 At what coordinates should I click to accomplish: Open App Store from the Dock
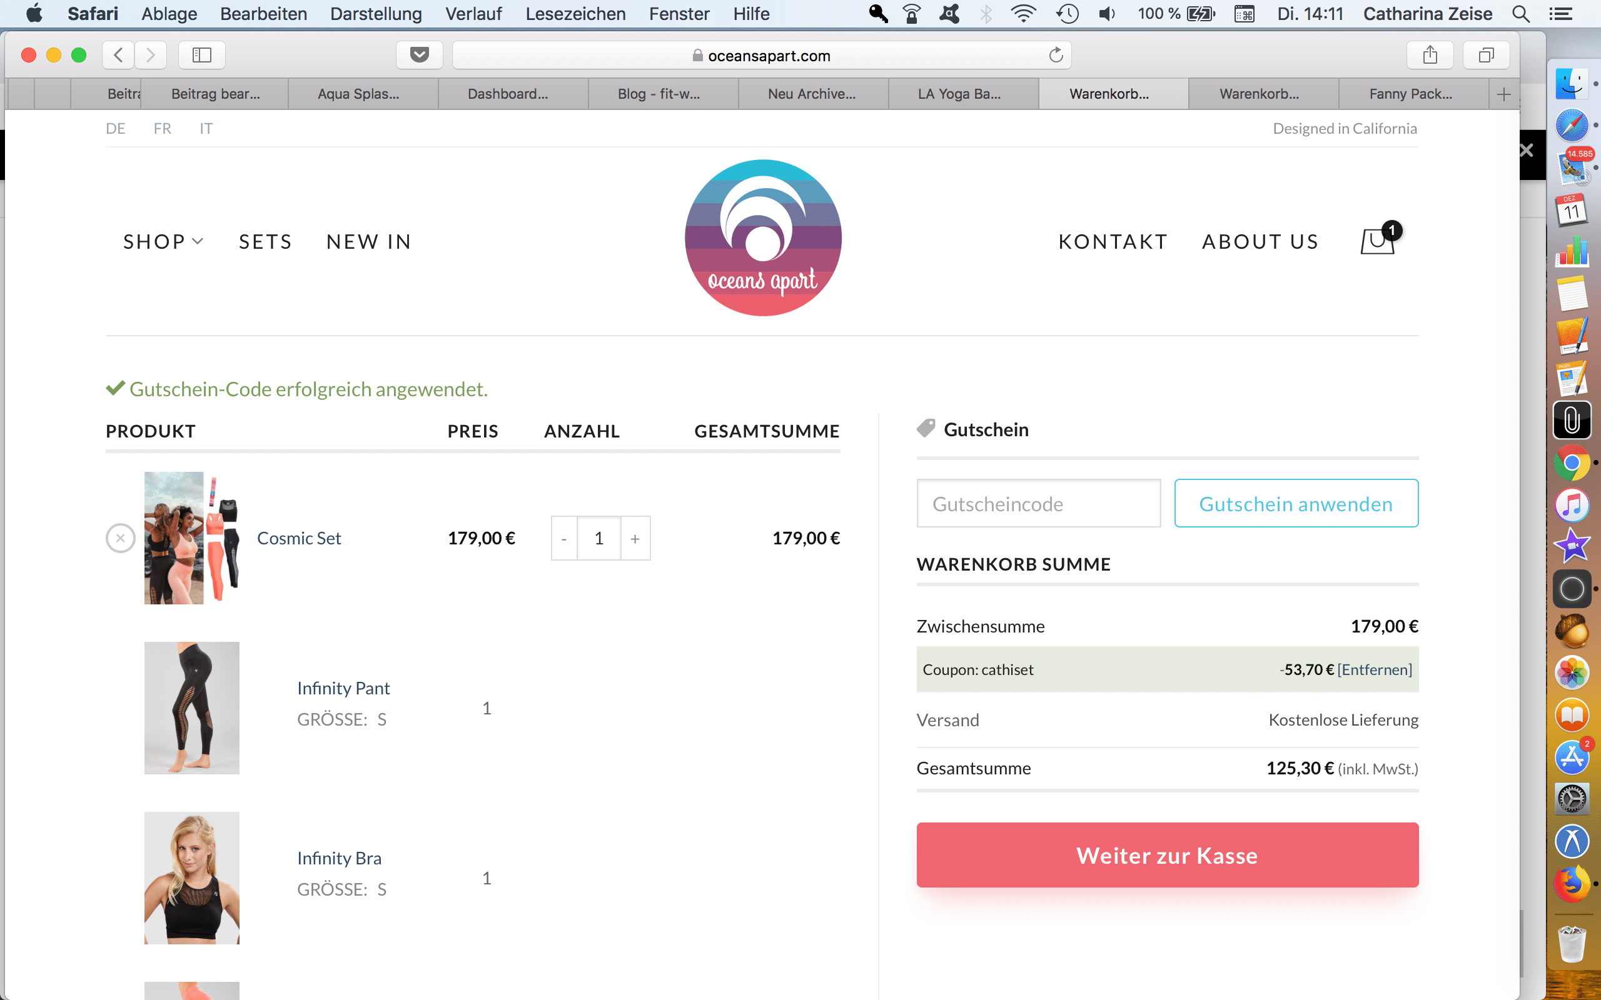point(1572,757)
